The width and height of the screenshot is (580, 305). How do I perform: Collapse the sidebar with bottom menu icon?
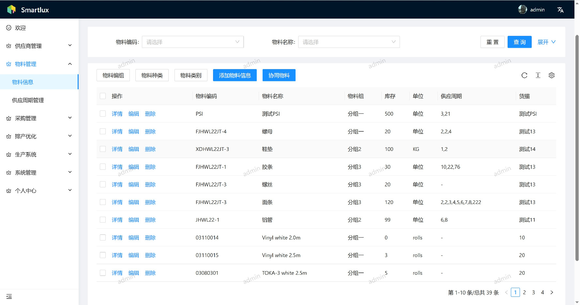[9, 297]
